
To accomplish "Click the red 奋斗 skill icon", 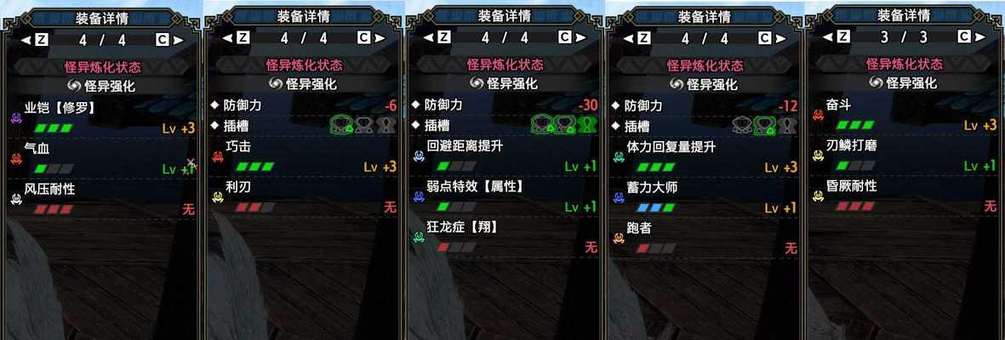I will point(818,116).
